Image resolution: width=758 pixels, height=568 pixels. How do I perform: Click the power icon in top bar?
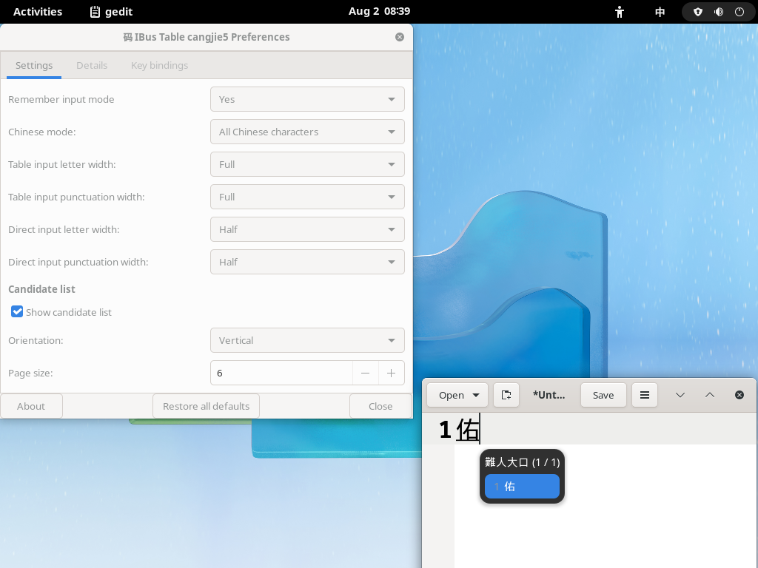click(739, 12)
